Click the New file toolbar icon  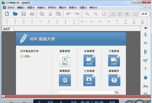click(x=7, y=14)
